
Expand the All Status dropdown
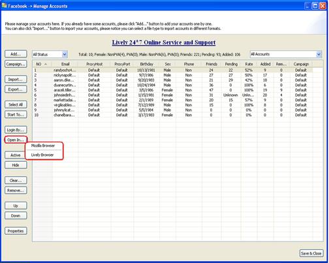tap(65, 54)
